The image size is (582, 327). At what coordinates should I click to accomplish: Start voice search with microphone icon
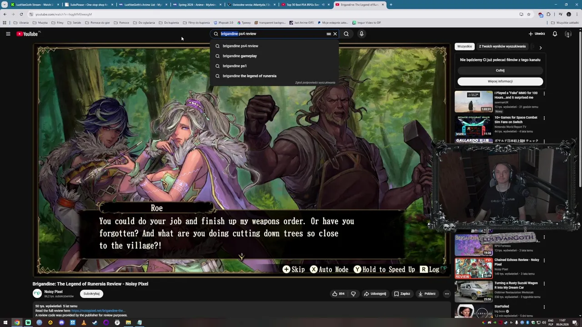click(361, 34)
